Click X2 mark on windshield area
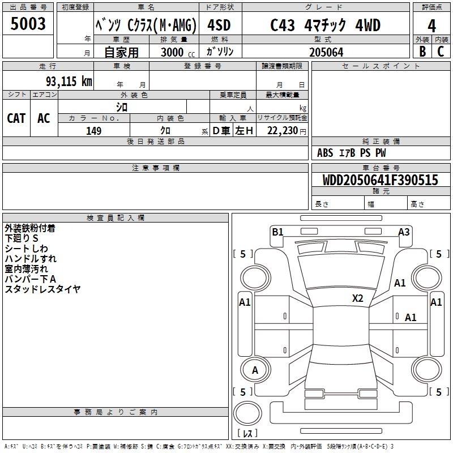 coord(357,298)
